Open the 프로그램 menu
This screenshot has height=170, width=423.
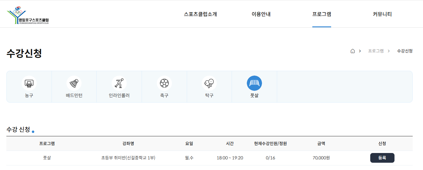[322, 14]
